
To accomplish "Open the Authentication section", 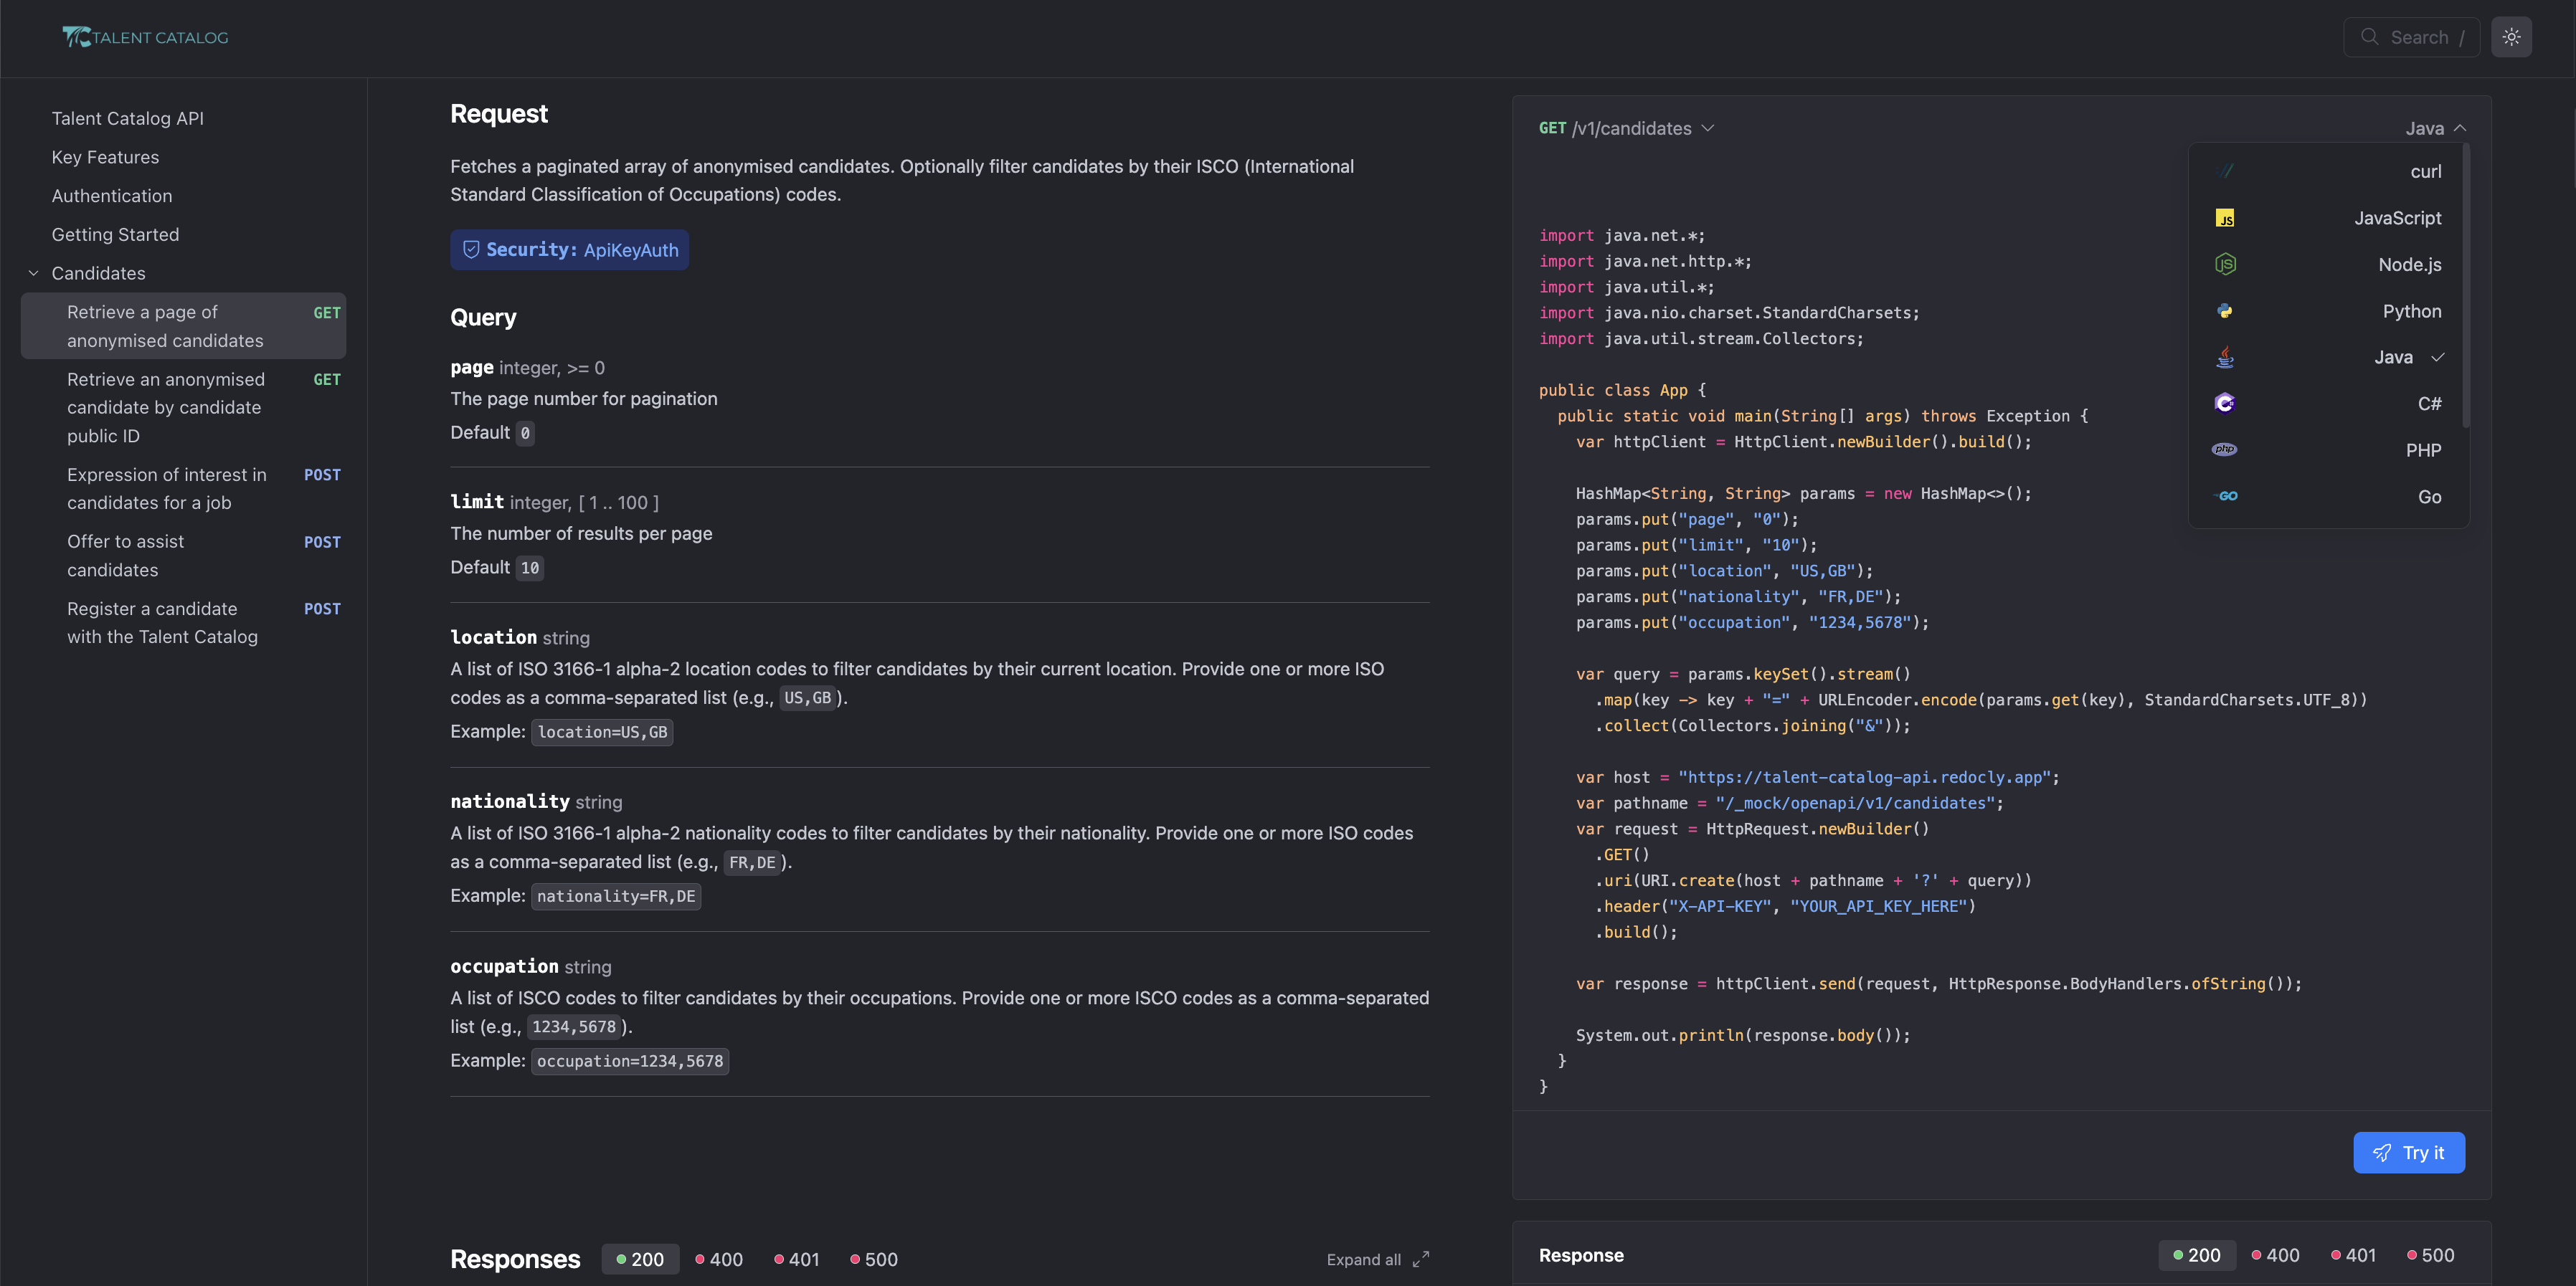I will click(x=111, y=196).
